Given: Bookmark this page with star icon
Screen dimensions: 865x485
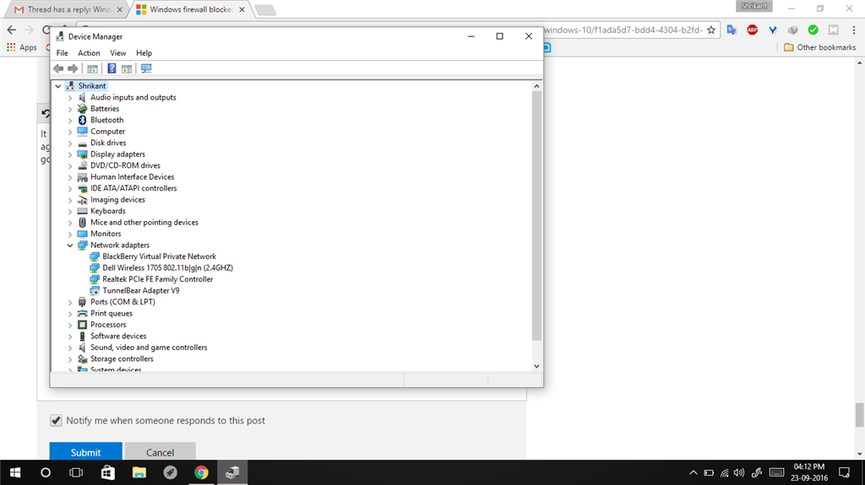Looking at the screenshot, I should (x=711, y=30).
